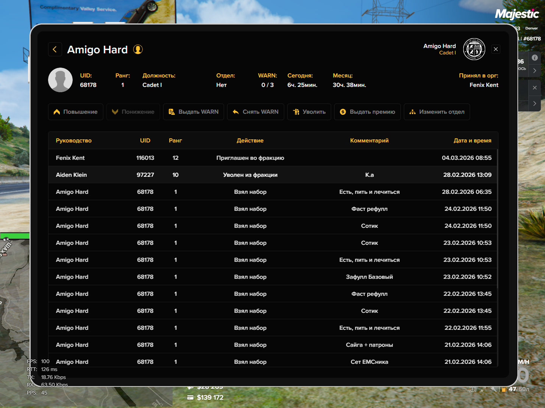
Task: Click the grey user avatar picture
Action: click(x=60, y=80)
